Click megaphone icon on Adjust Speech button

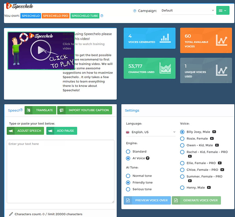click(11, 131)
